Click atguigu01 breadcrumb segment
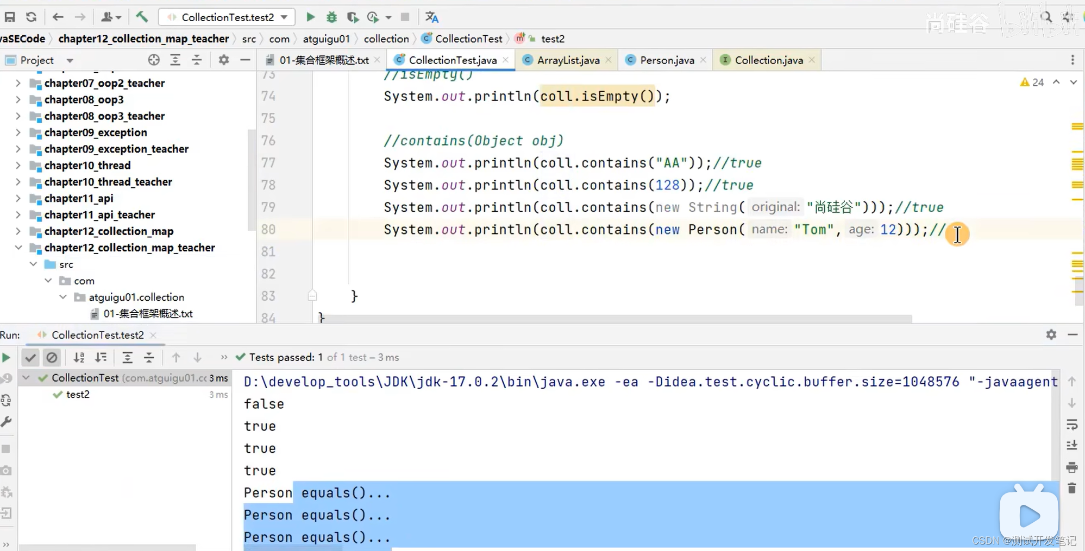 326,39
